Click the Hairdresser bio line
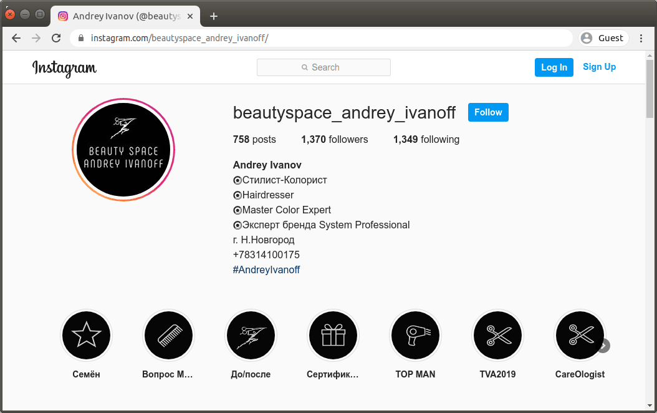The height and width of the screenshot is (413, 657). 264,195
